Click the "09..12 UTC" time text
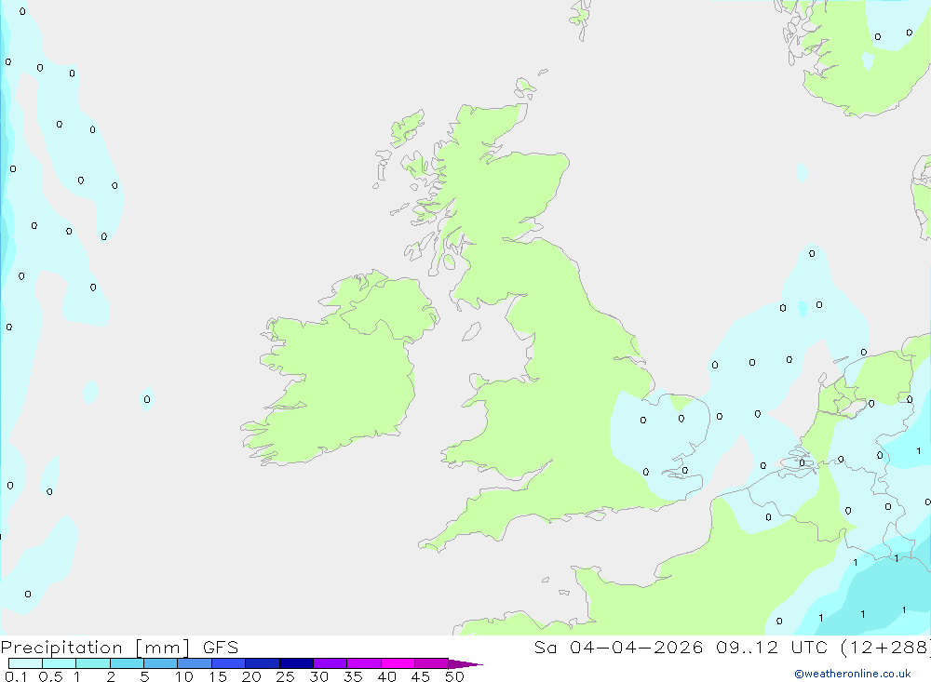Image resolution: width=931 pixels, height=682 pixels. coord(772,647)
